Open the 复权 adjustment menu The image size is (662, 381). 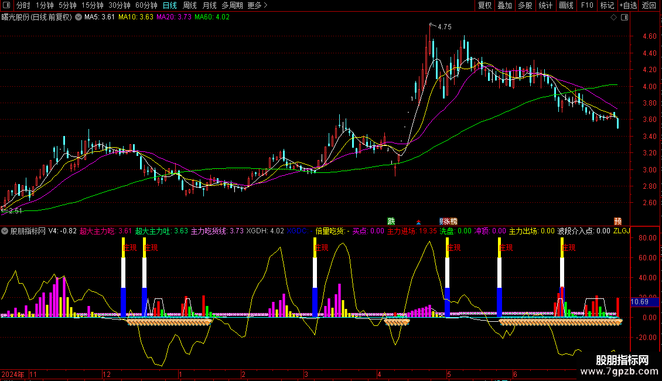[484, 5]
